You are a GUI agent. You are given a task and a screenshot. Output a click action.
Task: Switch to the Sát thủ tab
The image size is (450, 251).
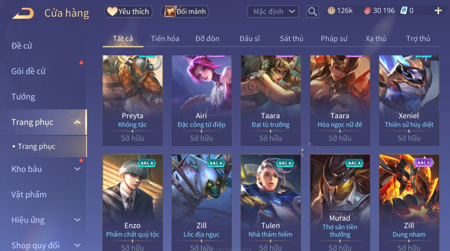pyautogui.click(x=291, y=38)
